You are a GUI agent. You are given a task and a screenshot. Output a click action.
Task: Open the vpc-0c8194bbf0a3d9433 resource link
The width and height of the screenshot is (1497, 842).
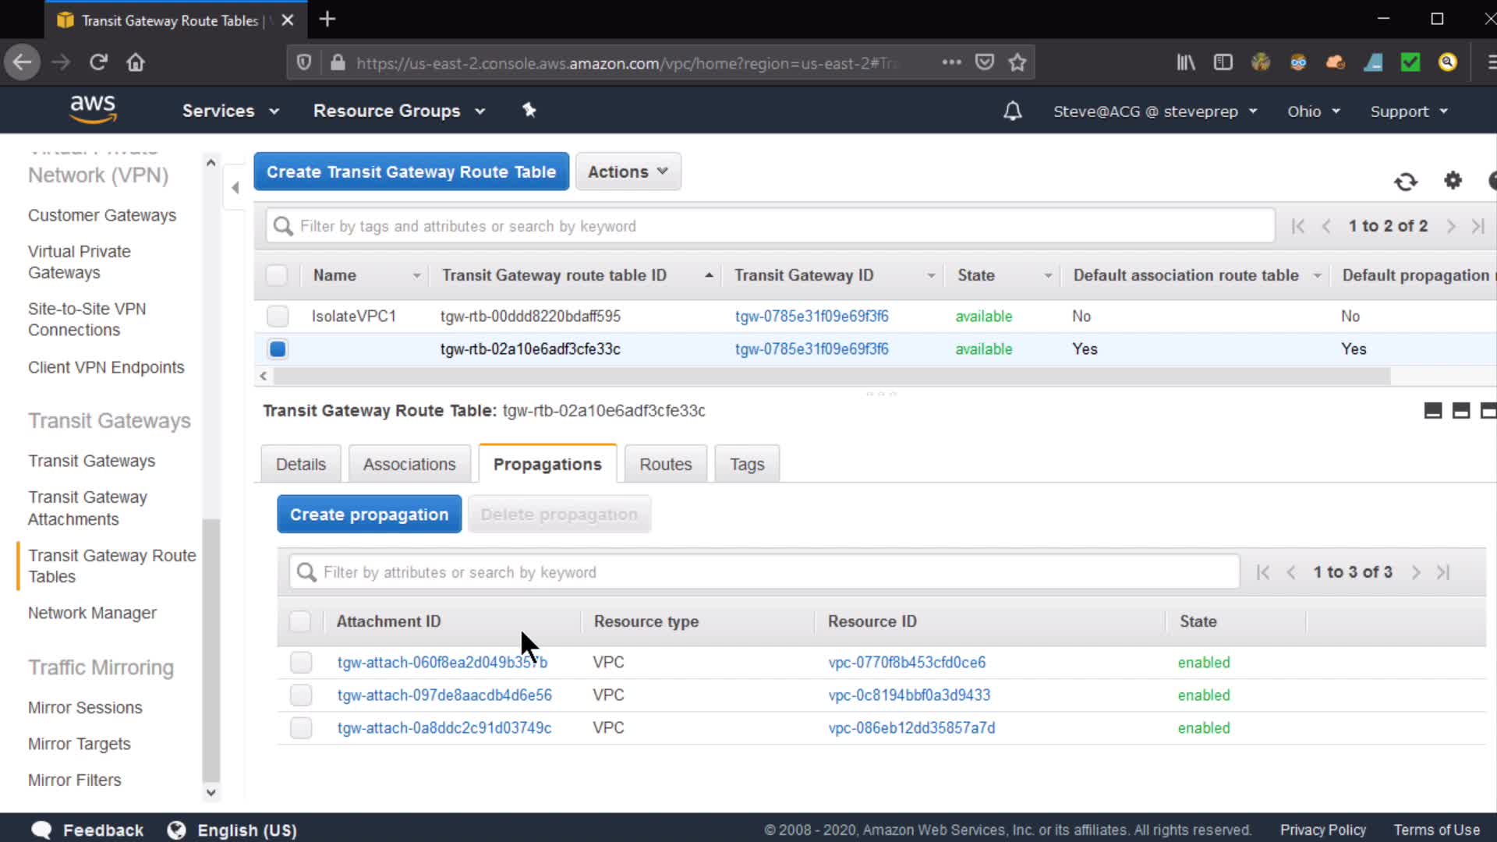[x=909, y=695]
